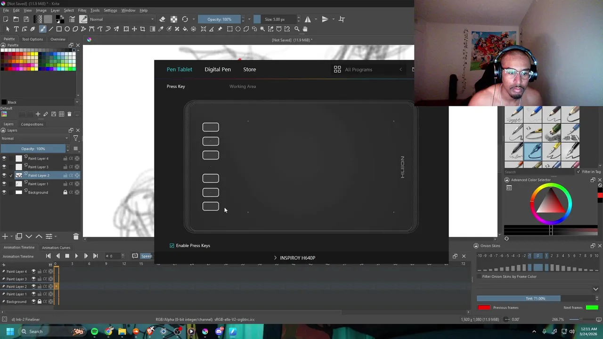The height and width of the screenshot is (339, 603).
Task: Hide Paint Layer 4 in Layers panel
Action: point(4,158)
